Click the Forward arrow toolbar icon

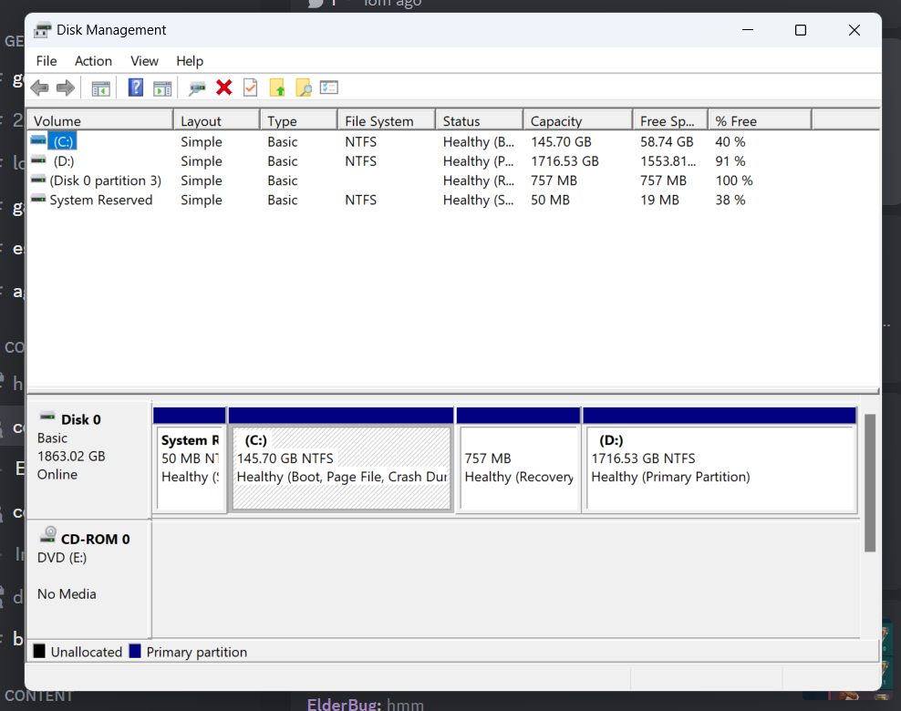[x=65, y=88]
